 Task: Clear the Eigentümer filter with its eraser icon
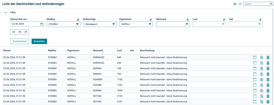tap(150, 20)
